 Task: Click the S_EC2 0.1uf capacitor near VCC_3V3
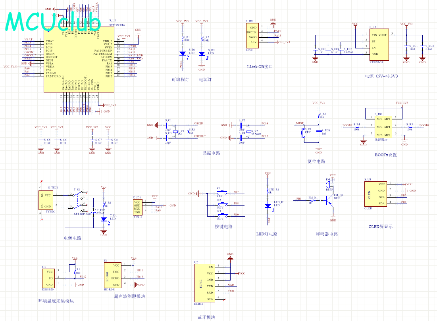click(x=422, y=46)
